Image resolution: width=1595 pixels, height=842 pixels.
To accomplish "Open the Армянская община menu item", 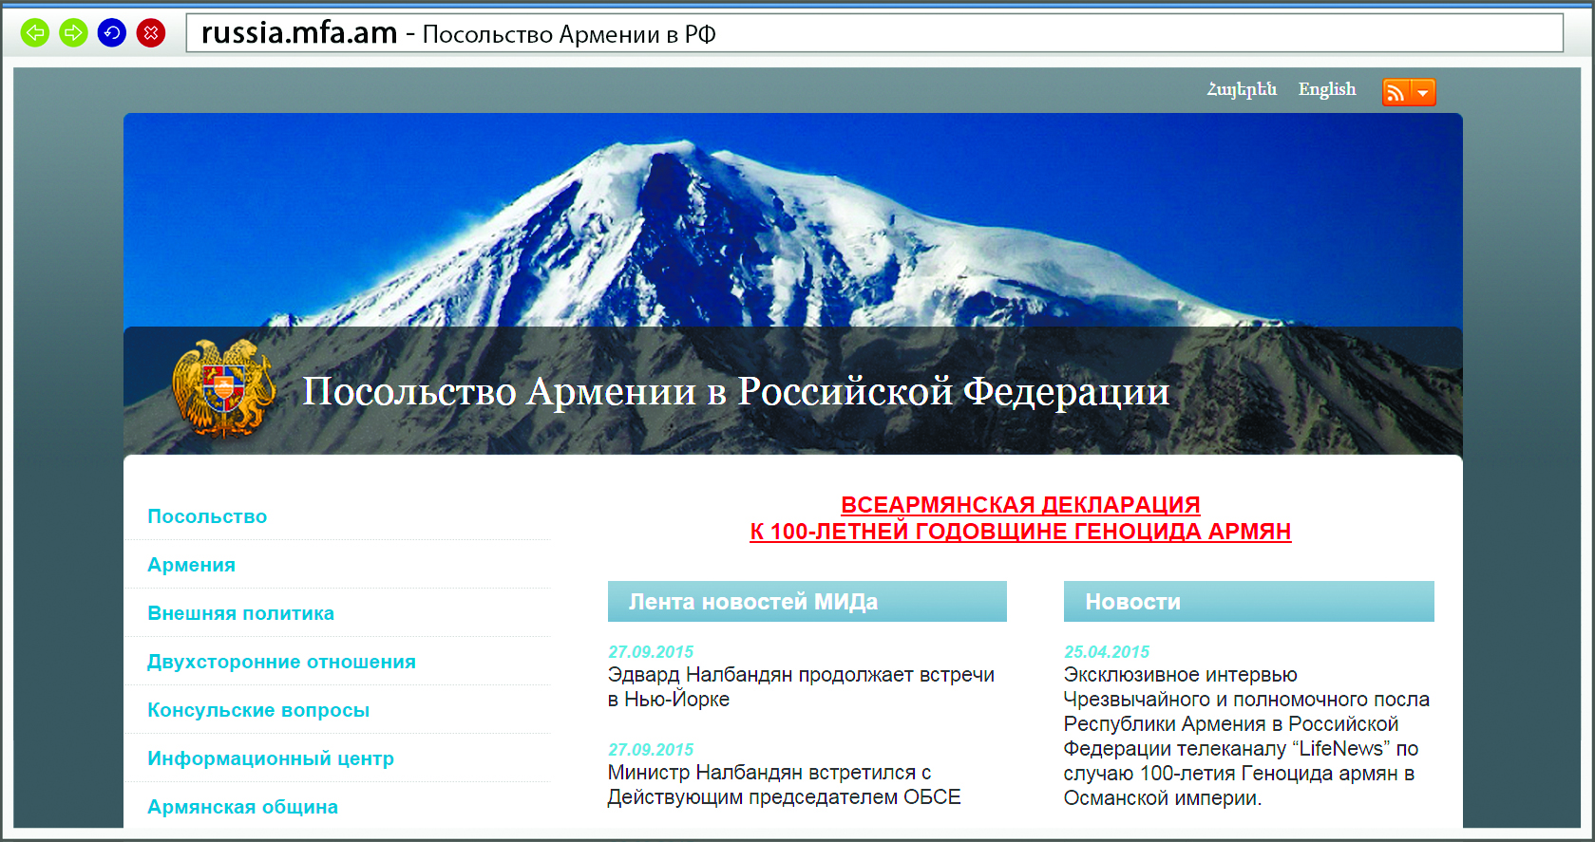I will pos(242,807).
